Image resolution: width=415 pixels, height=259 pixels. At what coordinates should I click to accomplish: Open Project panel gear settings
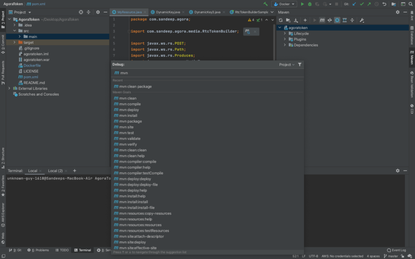[x=98, y=12]
